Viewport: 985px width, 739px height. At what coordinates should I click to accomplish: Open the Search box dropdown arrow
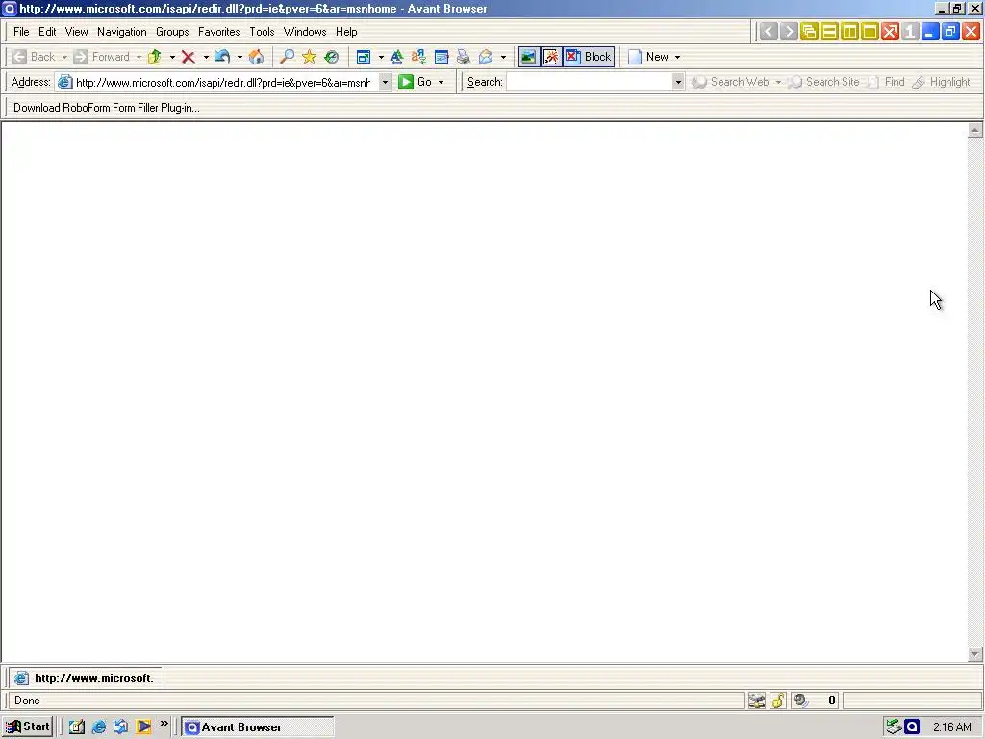point(678,83)
